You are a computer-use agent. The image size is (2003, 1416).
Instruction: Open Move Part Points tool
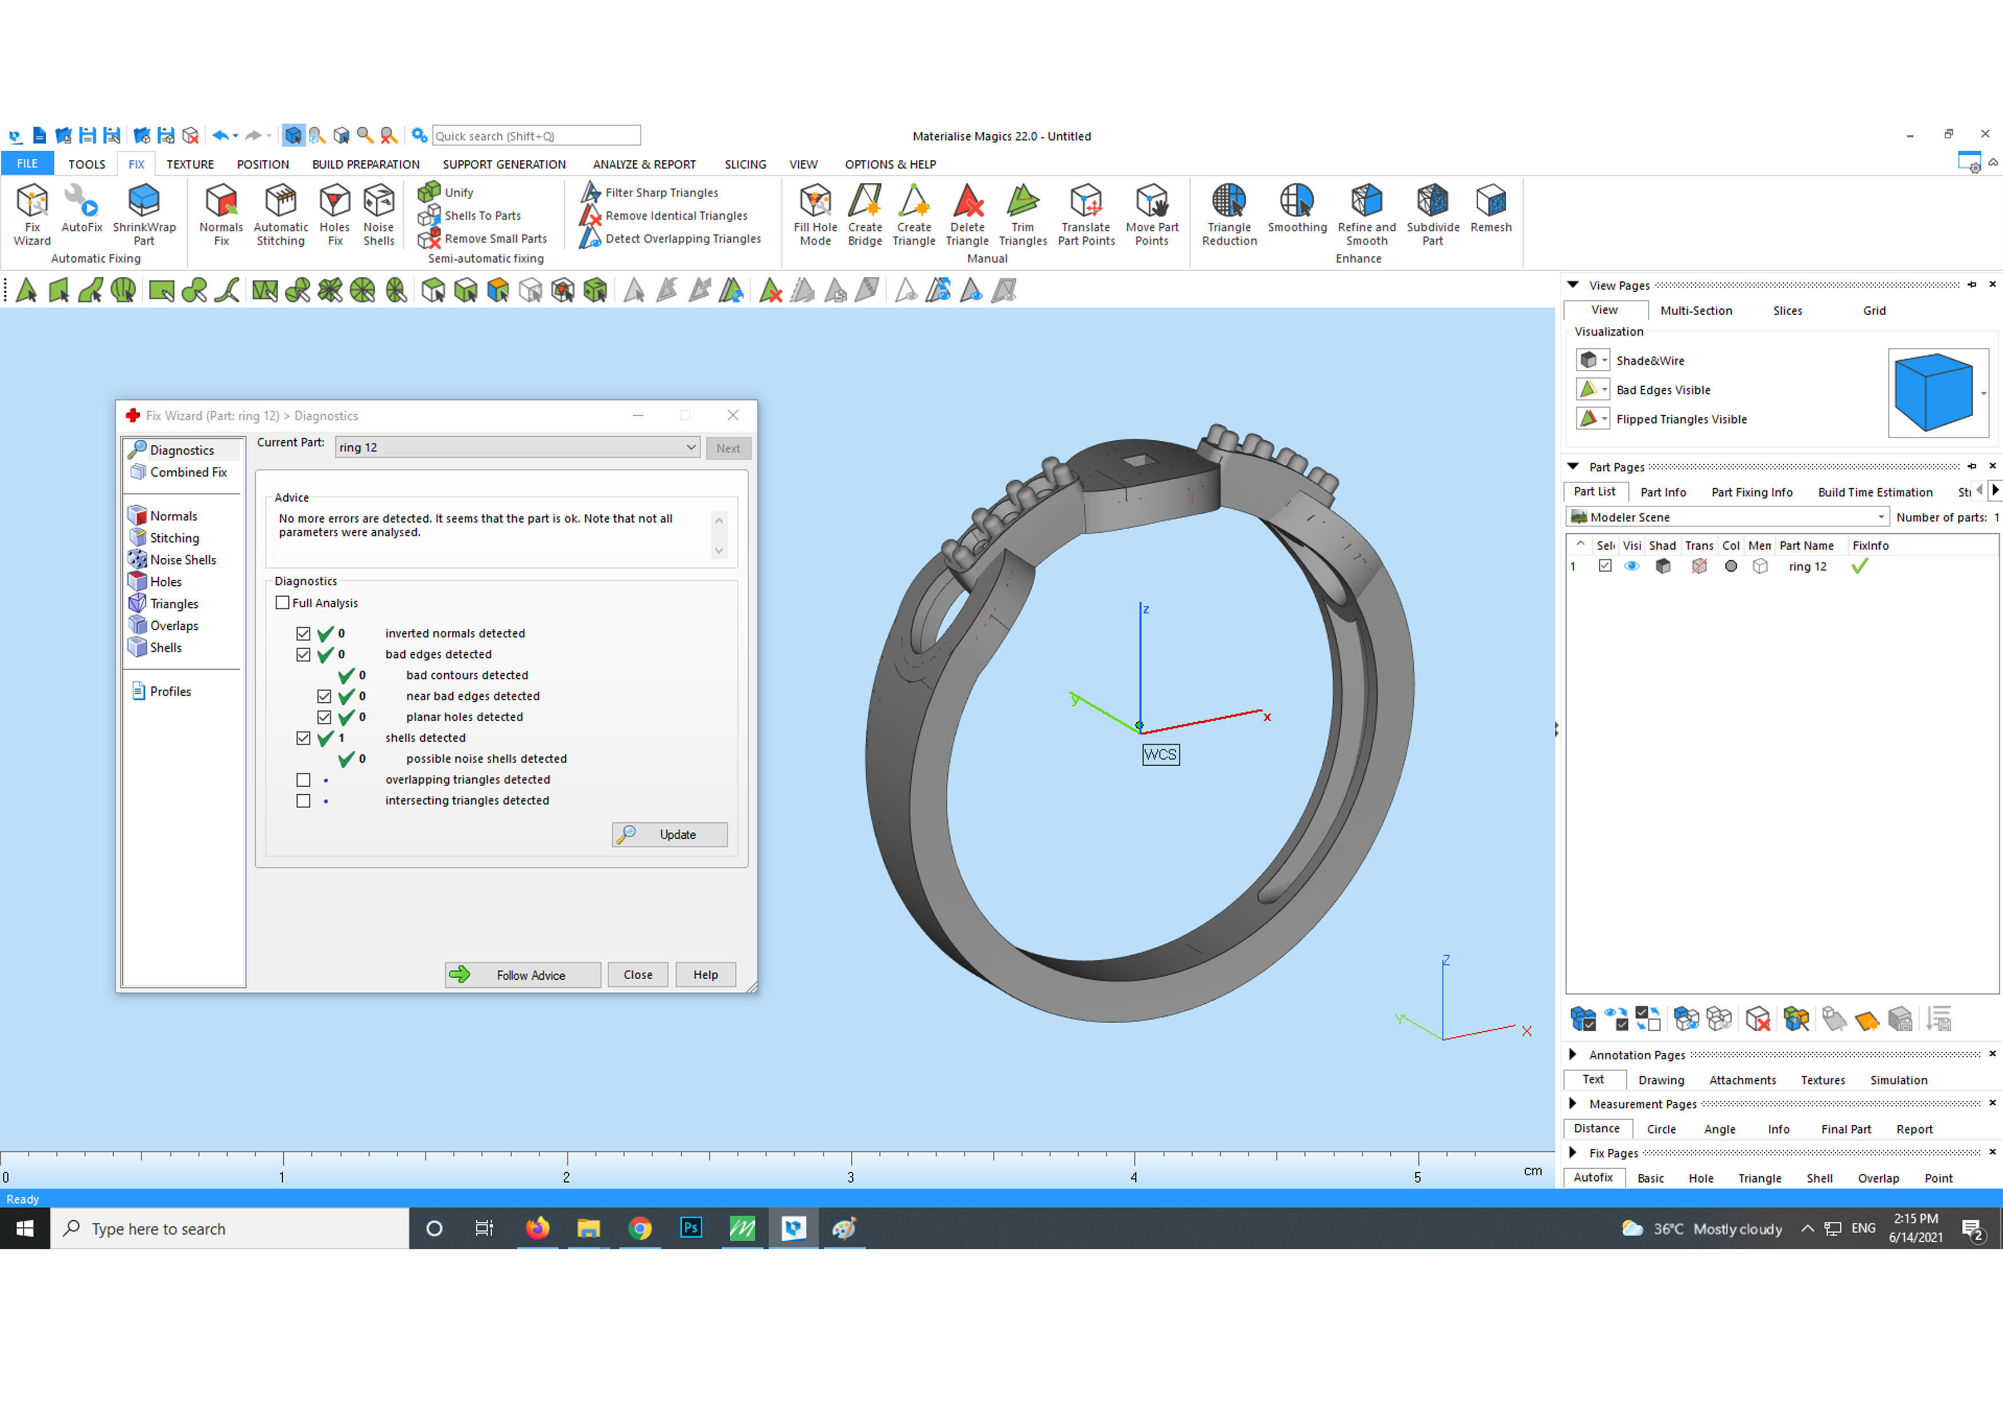1152,215
